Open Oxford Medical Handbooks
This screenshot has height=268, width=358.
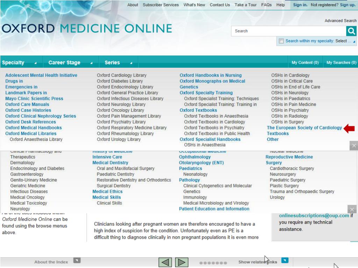coord(34,128)
